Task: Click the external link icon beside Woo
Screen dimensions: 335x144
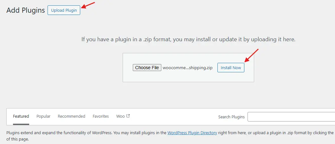Action: click(128, 116)
